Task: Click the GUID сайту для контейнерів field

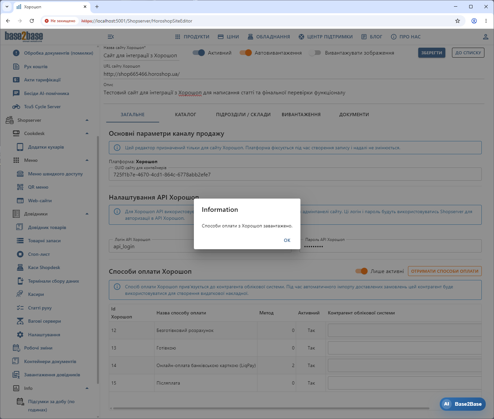Action: click(295, 174)
